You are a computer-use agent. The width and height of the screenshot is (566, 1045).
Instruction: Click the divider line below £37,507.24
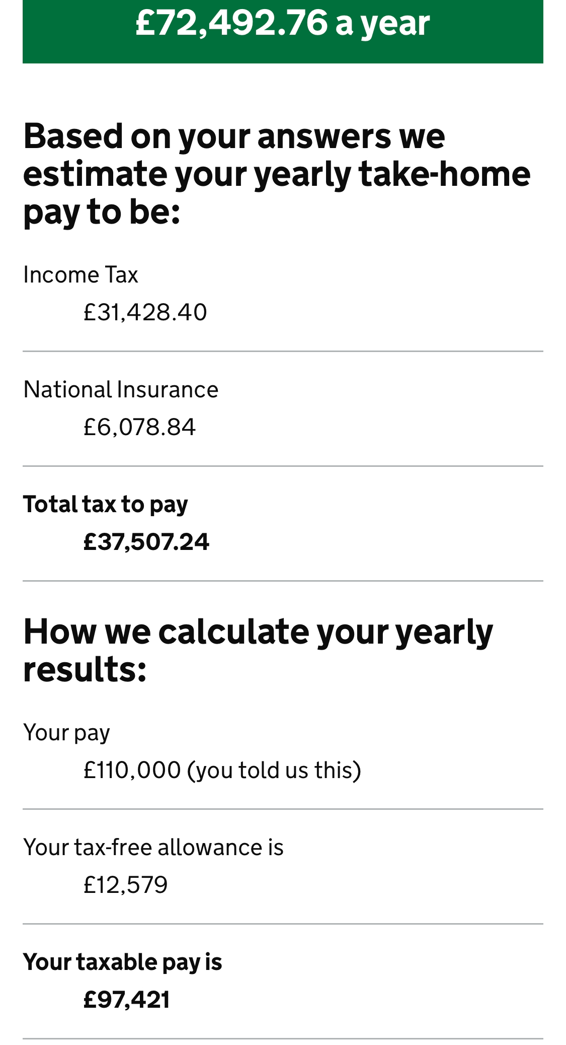click(x=283, y=581)
